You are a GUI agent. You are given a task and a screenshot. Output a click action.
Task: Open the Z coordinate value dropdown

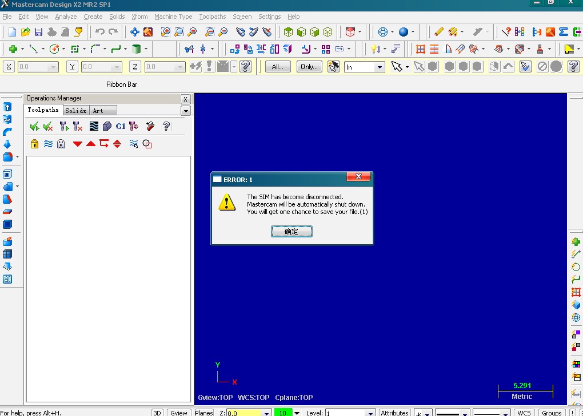179,67
